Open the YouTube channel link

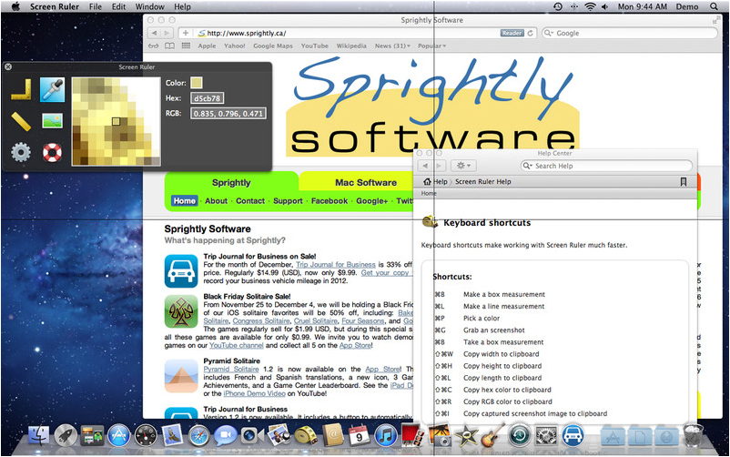(237, 346)
